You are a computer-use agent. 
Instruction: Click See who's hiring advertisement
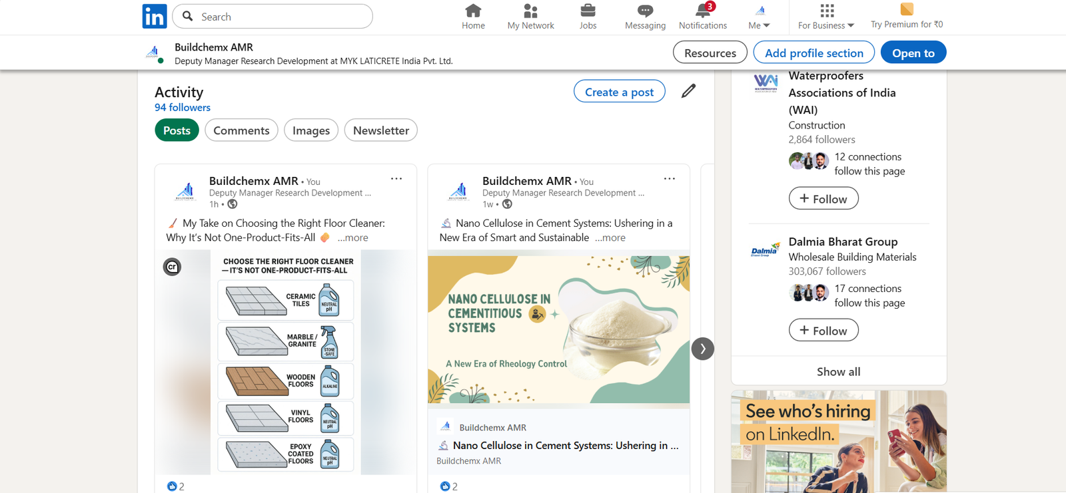[839, 442]
